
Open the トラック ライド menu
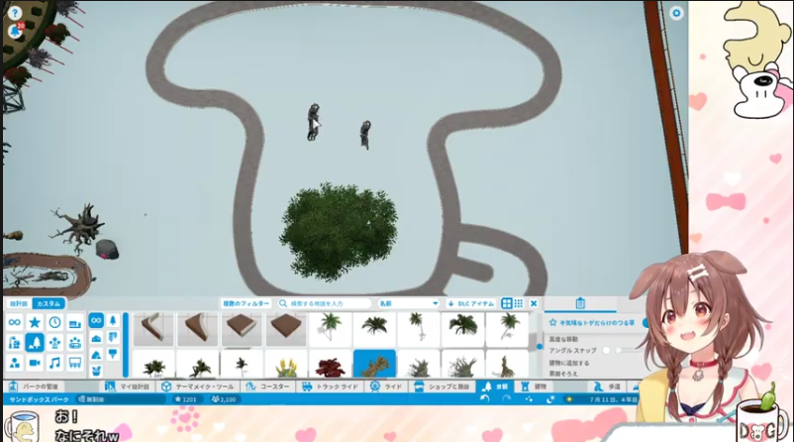tap(330, 387)
